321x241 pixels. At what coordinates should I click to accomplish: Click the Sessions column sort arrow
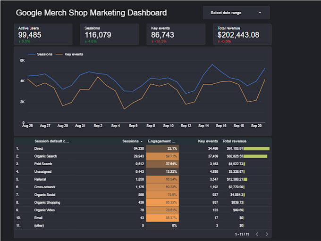point(142,141)
